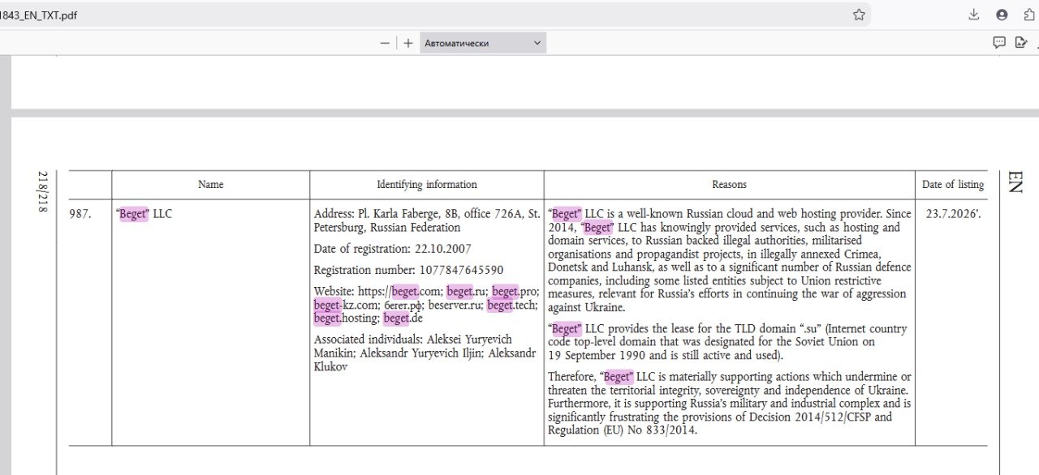Click 'Aleksandr Yuryevich Iljin' name
This screenshot has width=1039, height=475.
coord(419,353)
